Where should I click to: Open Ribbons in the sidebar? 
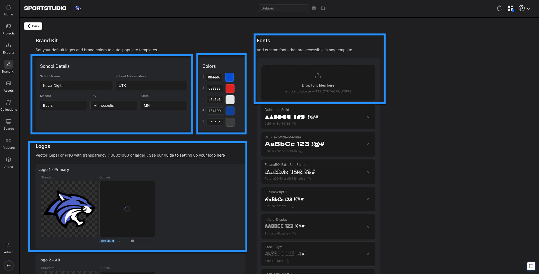[8, 144]
